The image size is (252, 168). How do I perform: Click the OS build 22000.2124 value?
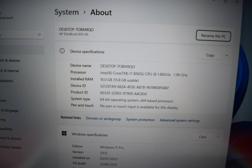click(x=108, y=164)
